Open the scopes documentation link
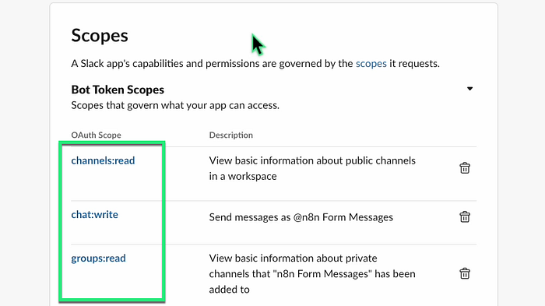545x306 pixels. pyautogui.click(x=371, y=64)
